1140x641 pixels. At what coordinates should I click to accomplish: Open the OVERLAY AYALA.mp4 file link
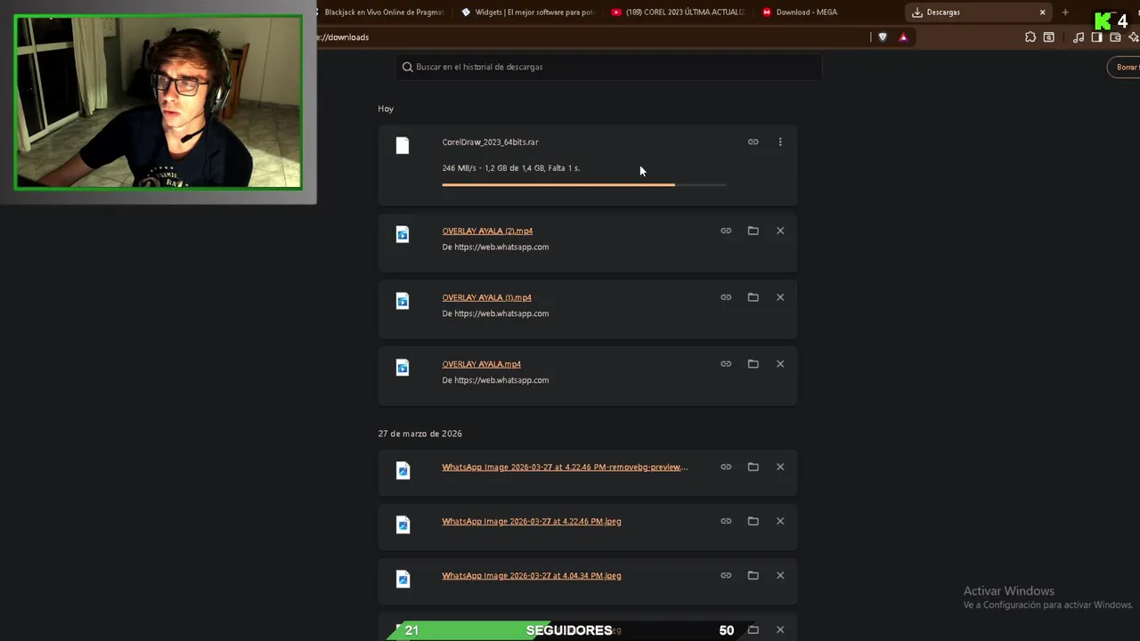tap(481, 364)
